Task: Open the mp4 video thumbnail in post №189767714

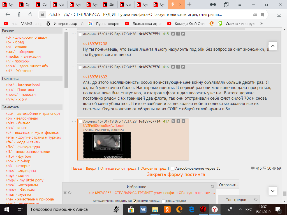Action: [107, 145]
